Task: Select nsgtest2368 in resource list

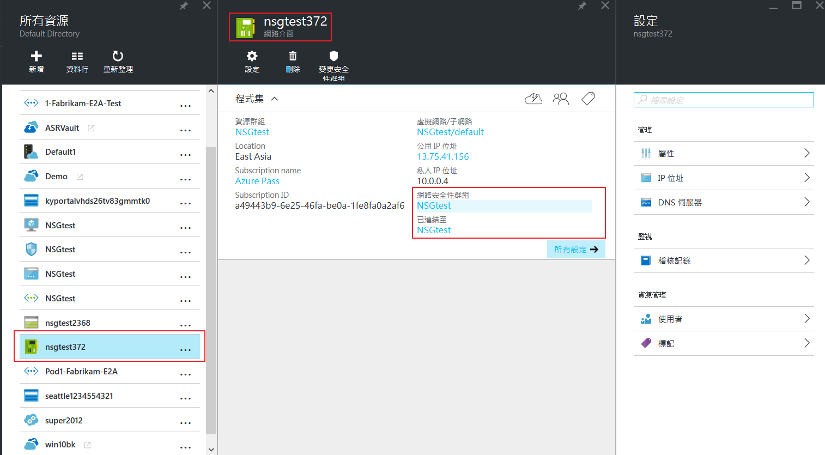Action: click(x=110, y=323)
